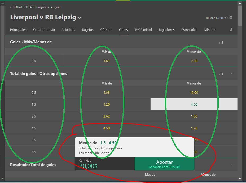This screenshot has height=183, width=246.
Task: Click the Resultado/Total de goles header text
Action: (33, 165)
